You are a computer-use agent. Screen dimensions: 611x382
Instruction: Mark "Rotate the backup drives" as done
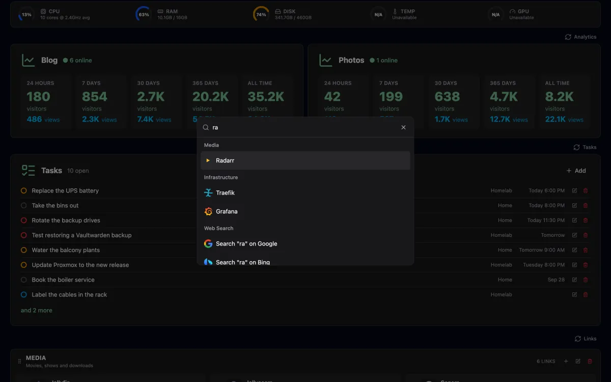23,220
